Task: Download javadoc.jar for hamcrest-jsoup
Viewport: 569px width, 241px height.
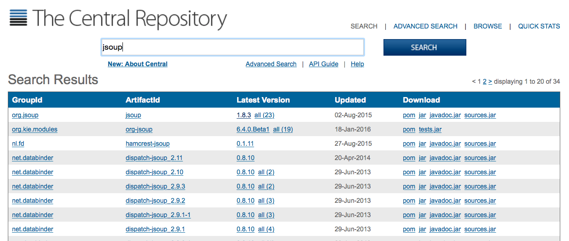Action: tap(445, 143)
